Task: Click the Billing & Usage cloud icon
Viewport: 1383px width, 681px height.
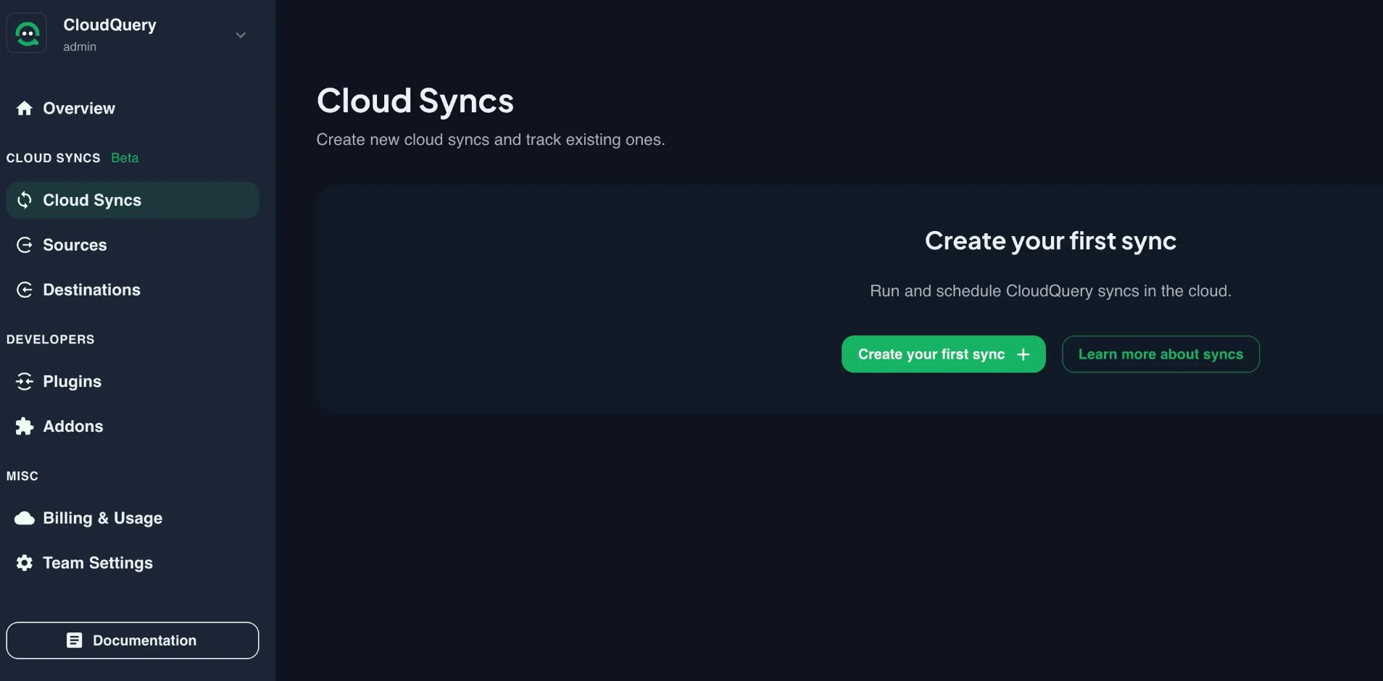Action: click(x=25, y=518)
